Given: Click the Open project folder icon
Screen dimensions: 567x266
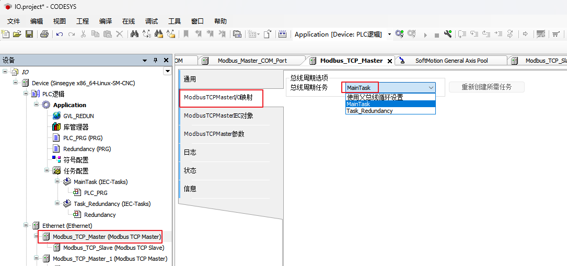Looking at the screenshot, I should [17, 34].
